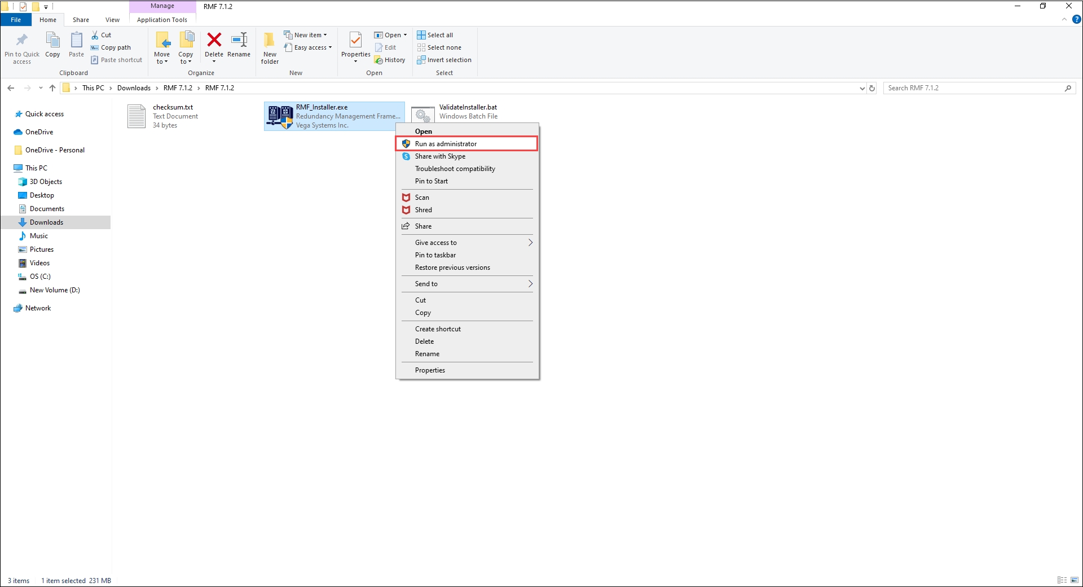Switch to details view in status bar
Screen dimensions: 1083x587
[x=1062, y=580]
